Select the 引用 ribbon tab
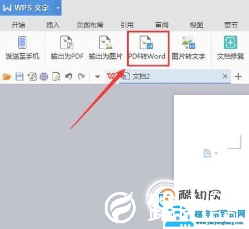 pos(127,25)
